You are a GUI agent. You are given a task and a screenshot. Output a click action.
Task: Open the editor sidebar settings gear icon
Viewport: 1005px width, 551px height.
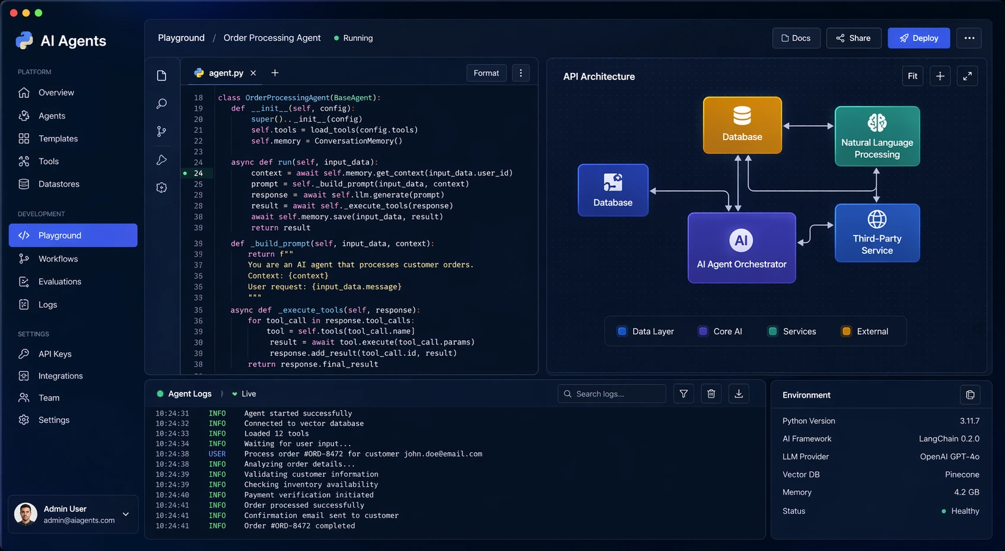pyautogui.click(x=161, y=187)
